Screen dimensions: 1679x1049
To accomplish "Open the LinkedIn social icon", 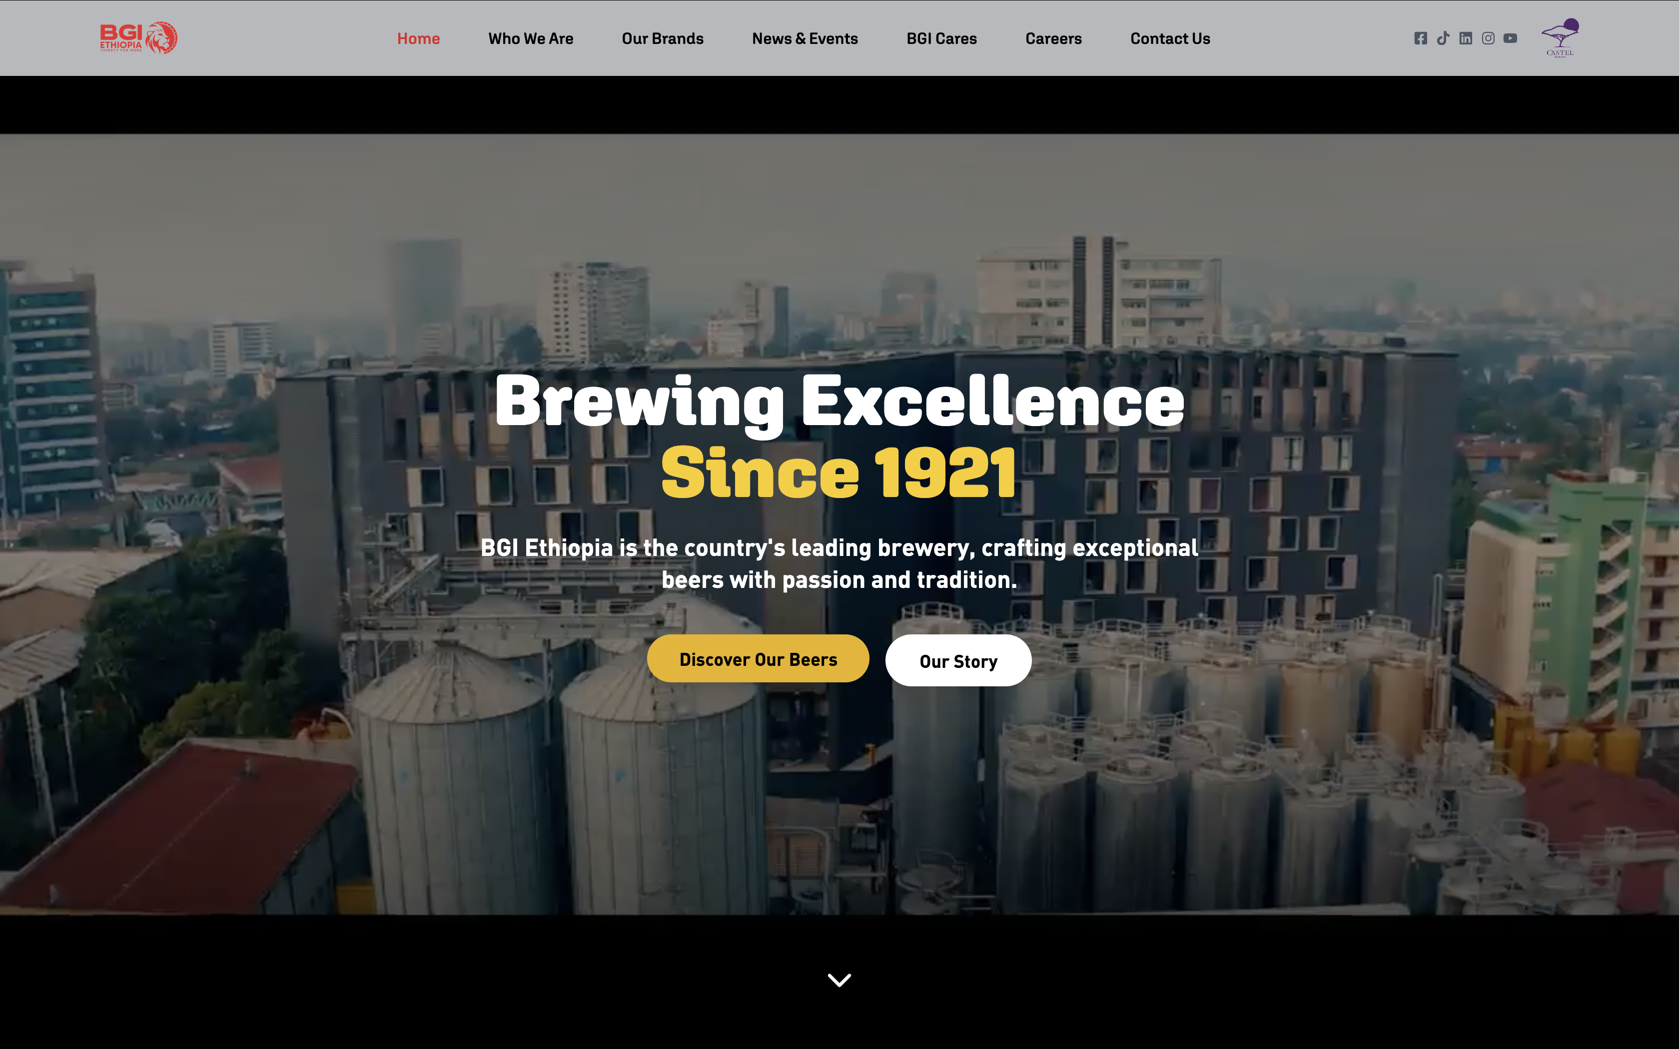I will 1465,38.
